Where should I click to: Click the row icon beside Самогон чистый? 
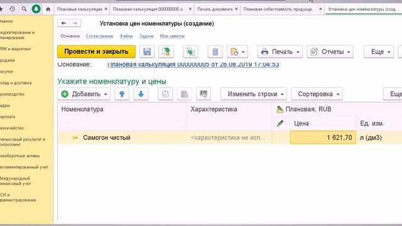[75, 137]
